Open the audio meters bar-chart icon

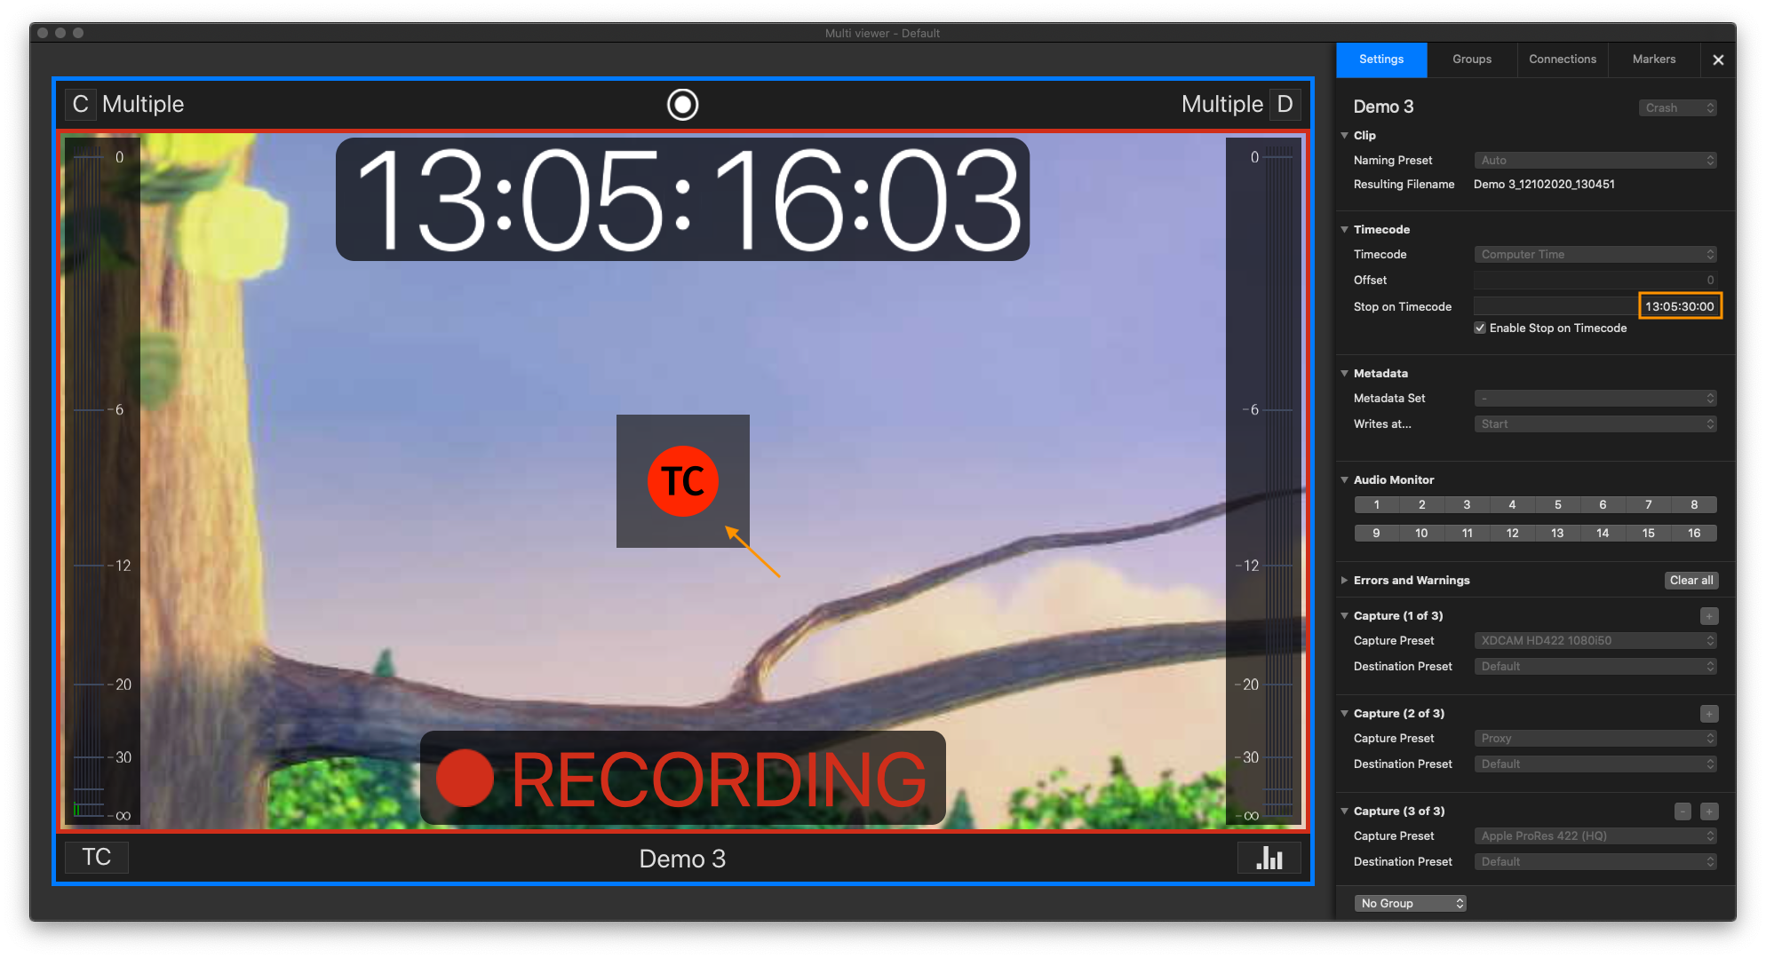tap(1269, 858)
